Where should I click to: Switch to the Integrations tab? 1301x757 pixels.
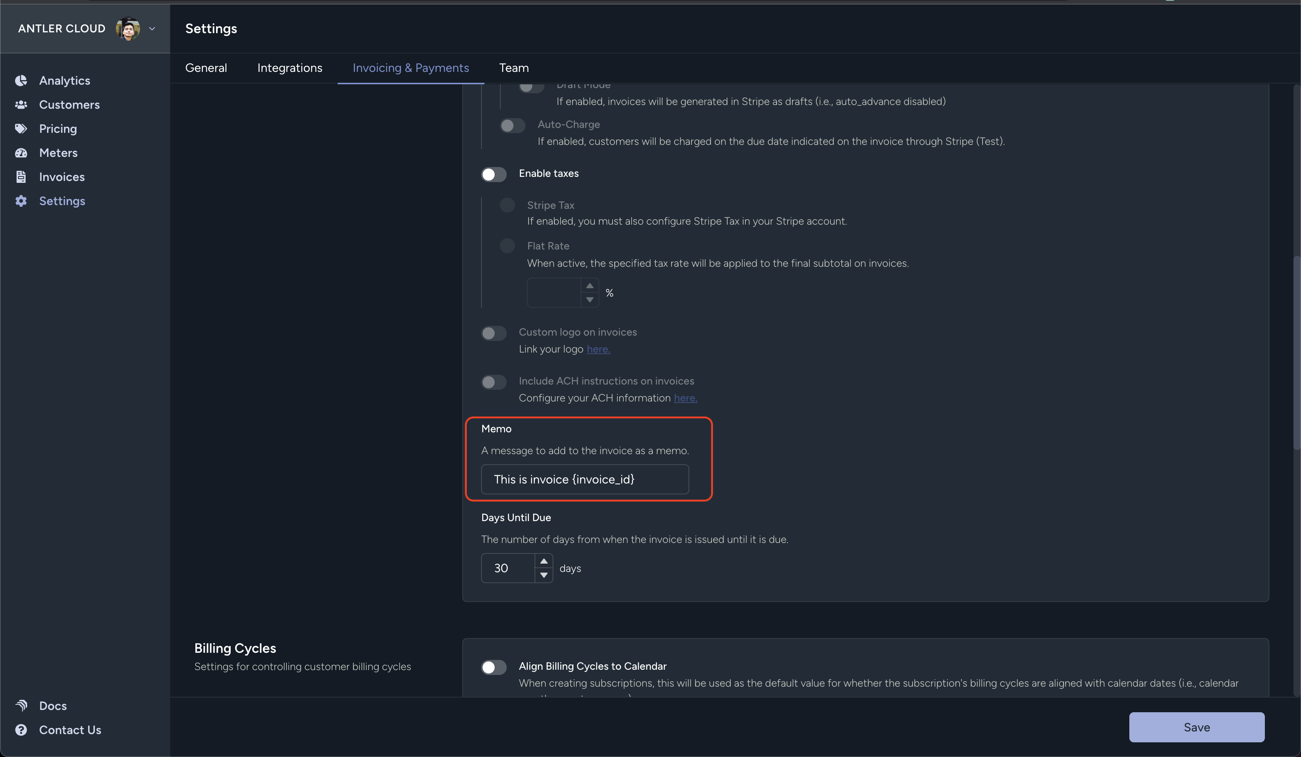pos(289,68)
